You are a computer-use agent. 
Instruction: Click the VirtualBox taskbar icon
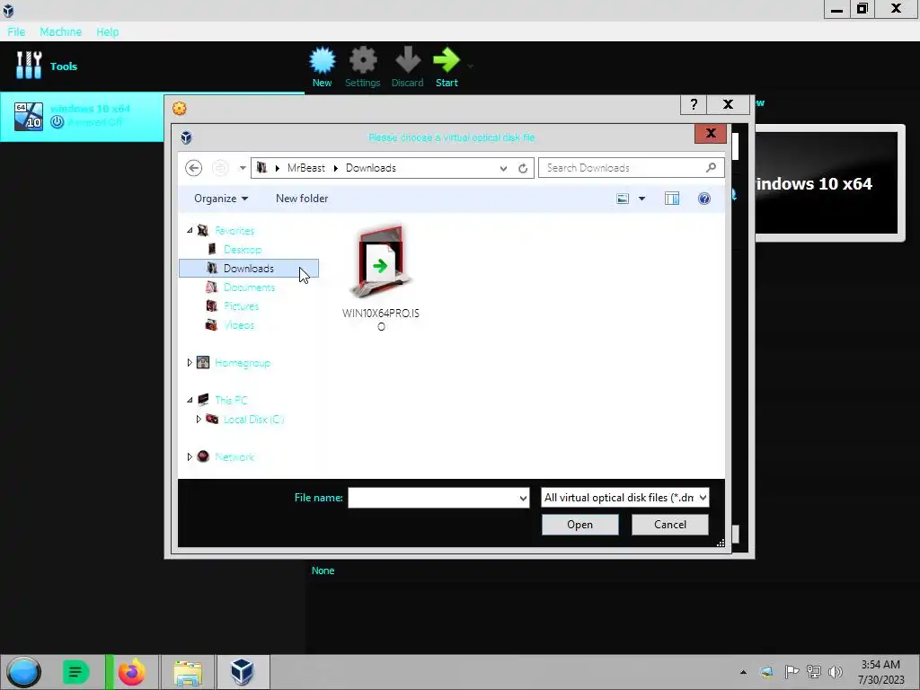pyautogui.click(x=243, y=672)
